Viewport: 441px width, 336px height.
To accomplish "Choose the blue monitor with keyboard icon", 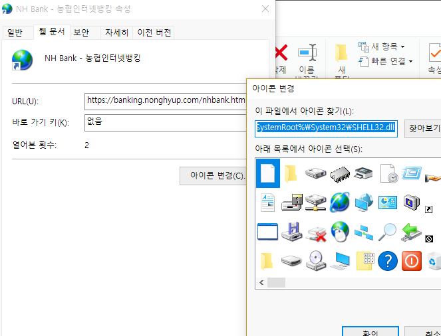I will tap(340, 262).
